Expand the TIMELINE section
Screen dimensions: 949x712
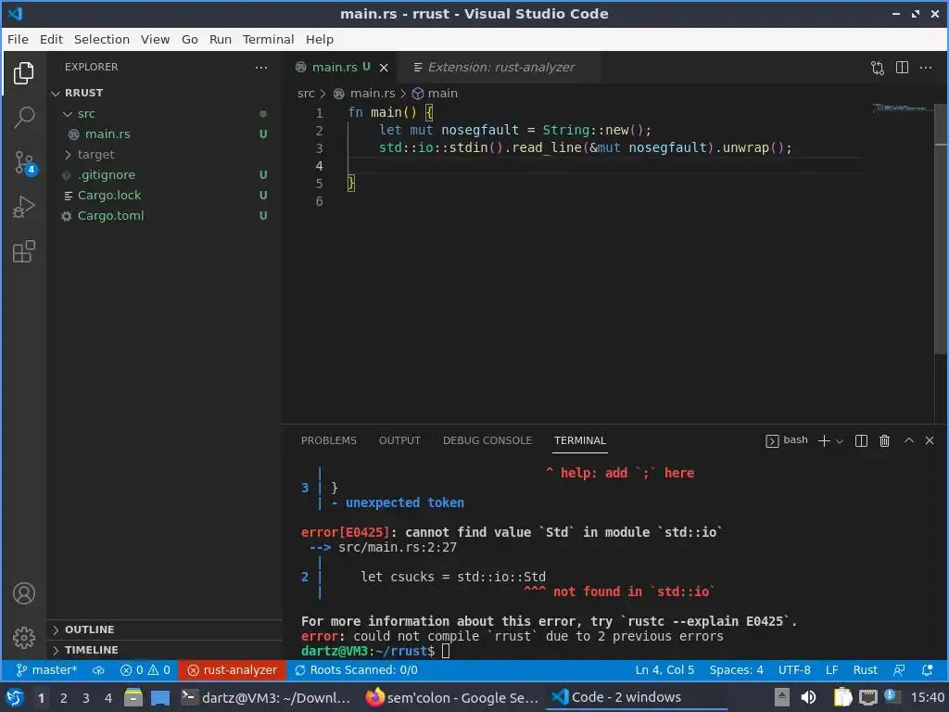pyautogui.click(x=165, y=650)
